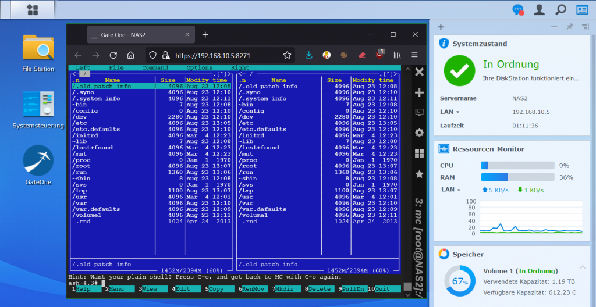
Task: Open the DSM user account menu
Action: click(x=540, y=9)
